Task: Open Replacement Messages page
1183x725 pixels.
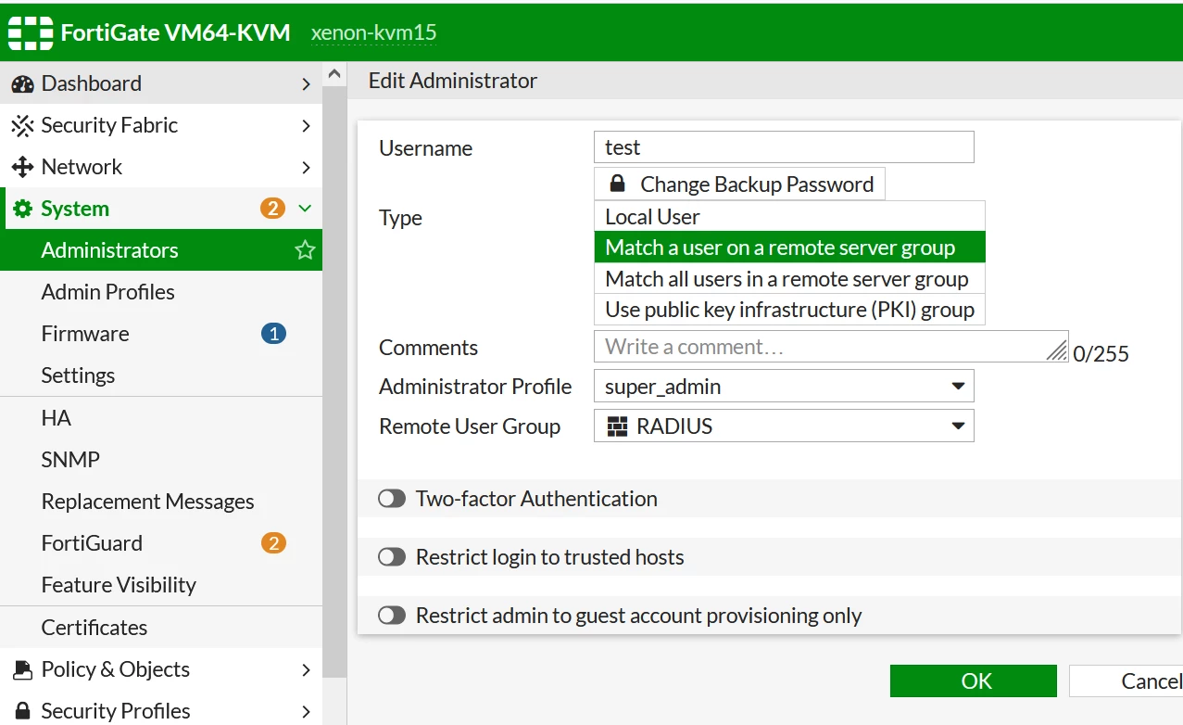Action: tap(161, 502)
